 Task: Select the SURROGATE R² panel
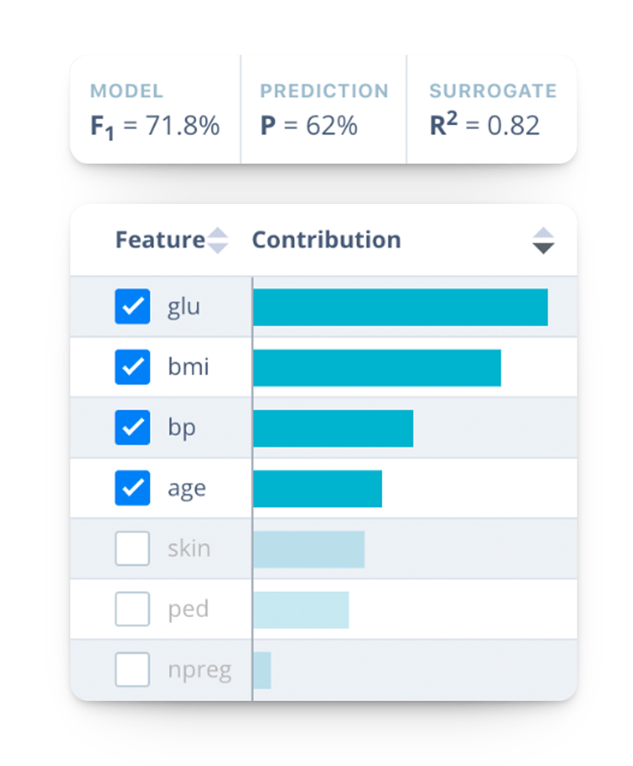[x=493, y=110]
